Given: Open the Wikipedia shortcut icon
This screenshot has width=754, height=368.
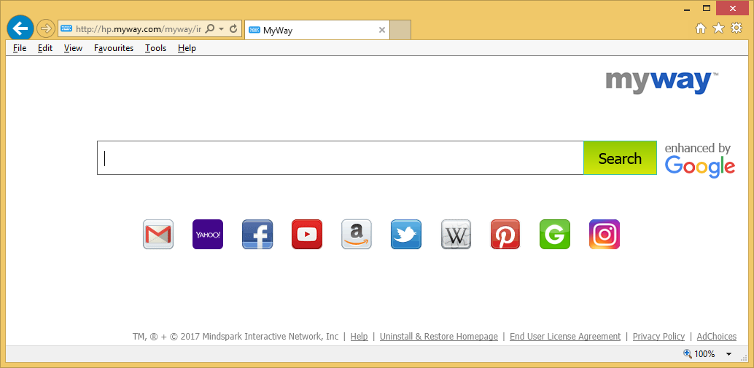Looking at the screenshot, I should (x=456, y=235).
